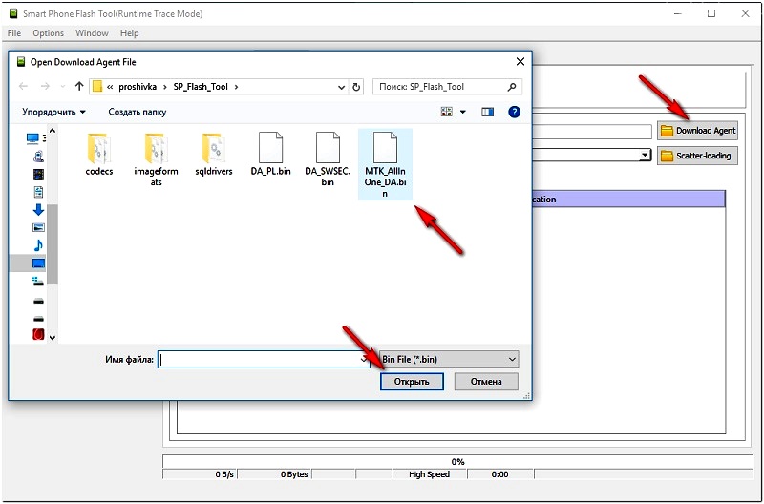Screen dimensions: 764x504
Task: Click the navigation pane scrollbar thumb
Action: [53, 244]
